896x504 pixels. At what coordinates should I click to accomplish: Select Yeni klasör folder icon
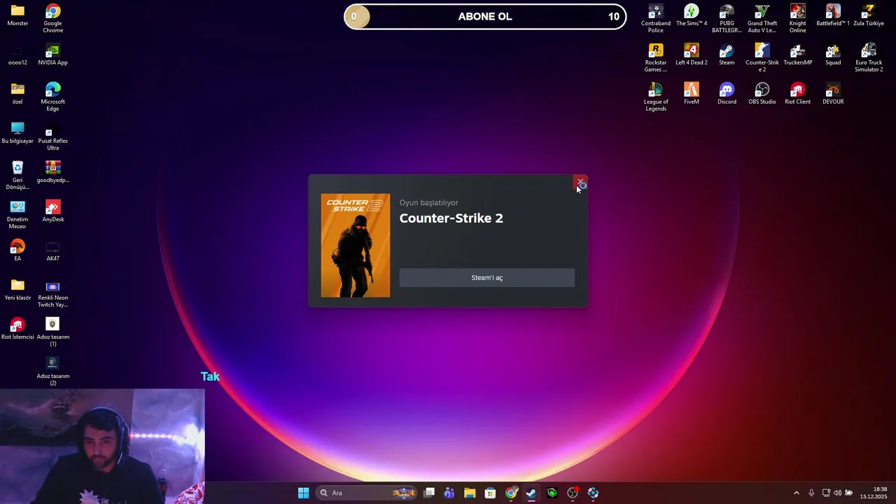[17, 290]
